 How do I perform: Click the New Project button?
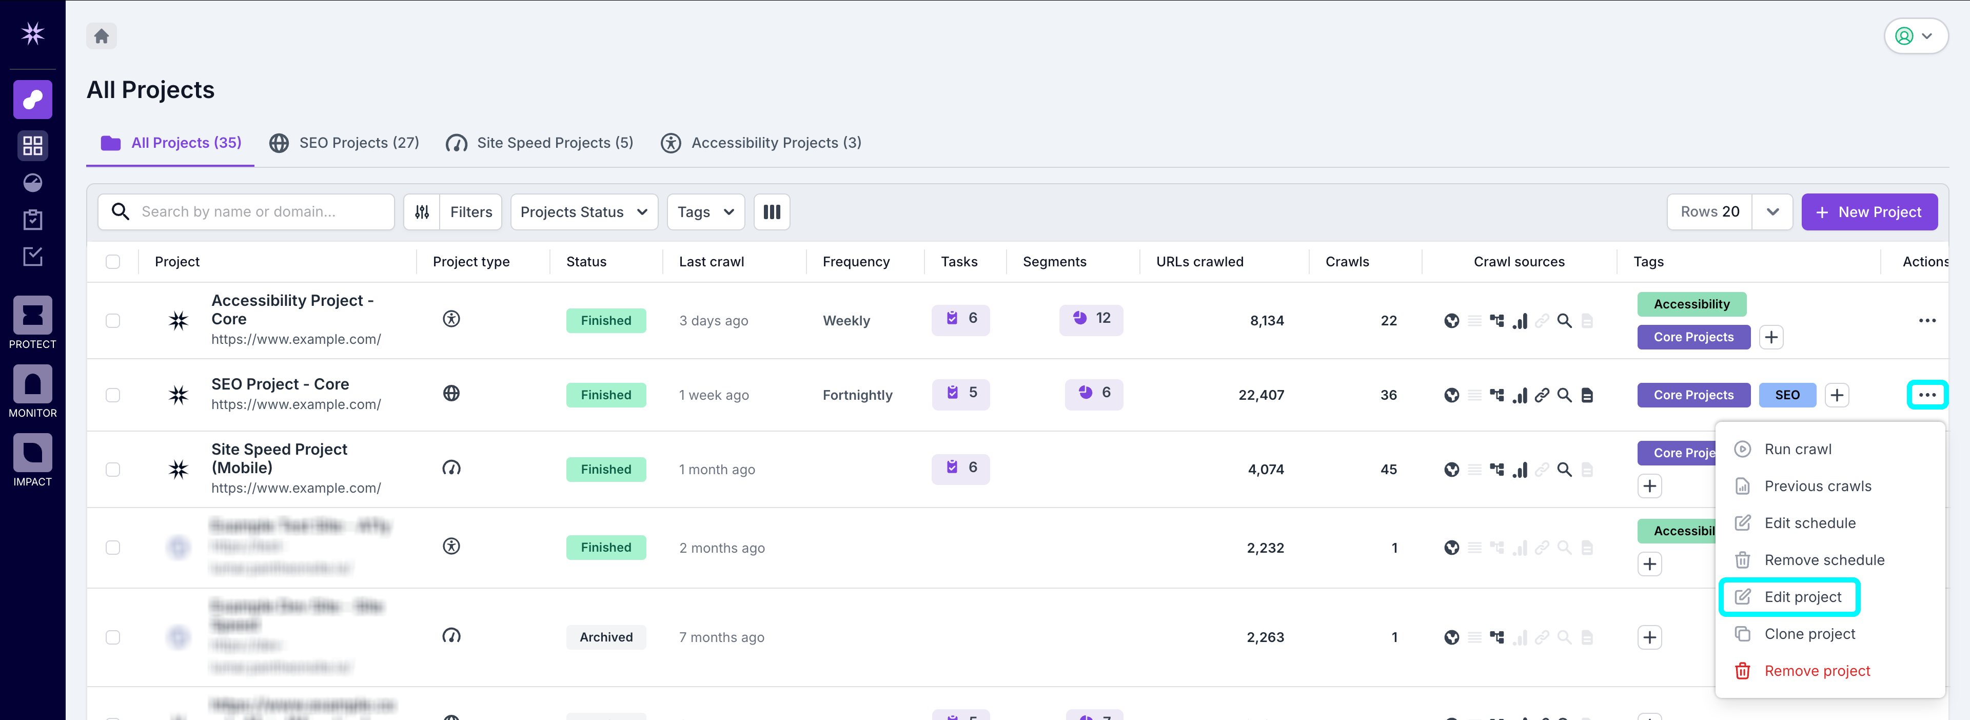pyautogui.click(x=1869, y=212)
